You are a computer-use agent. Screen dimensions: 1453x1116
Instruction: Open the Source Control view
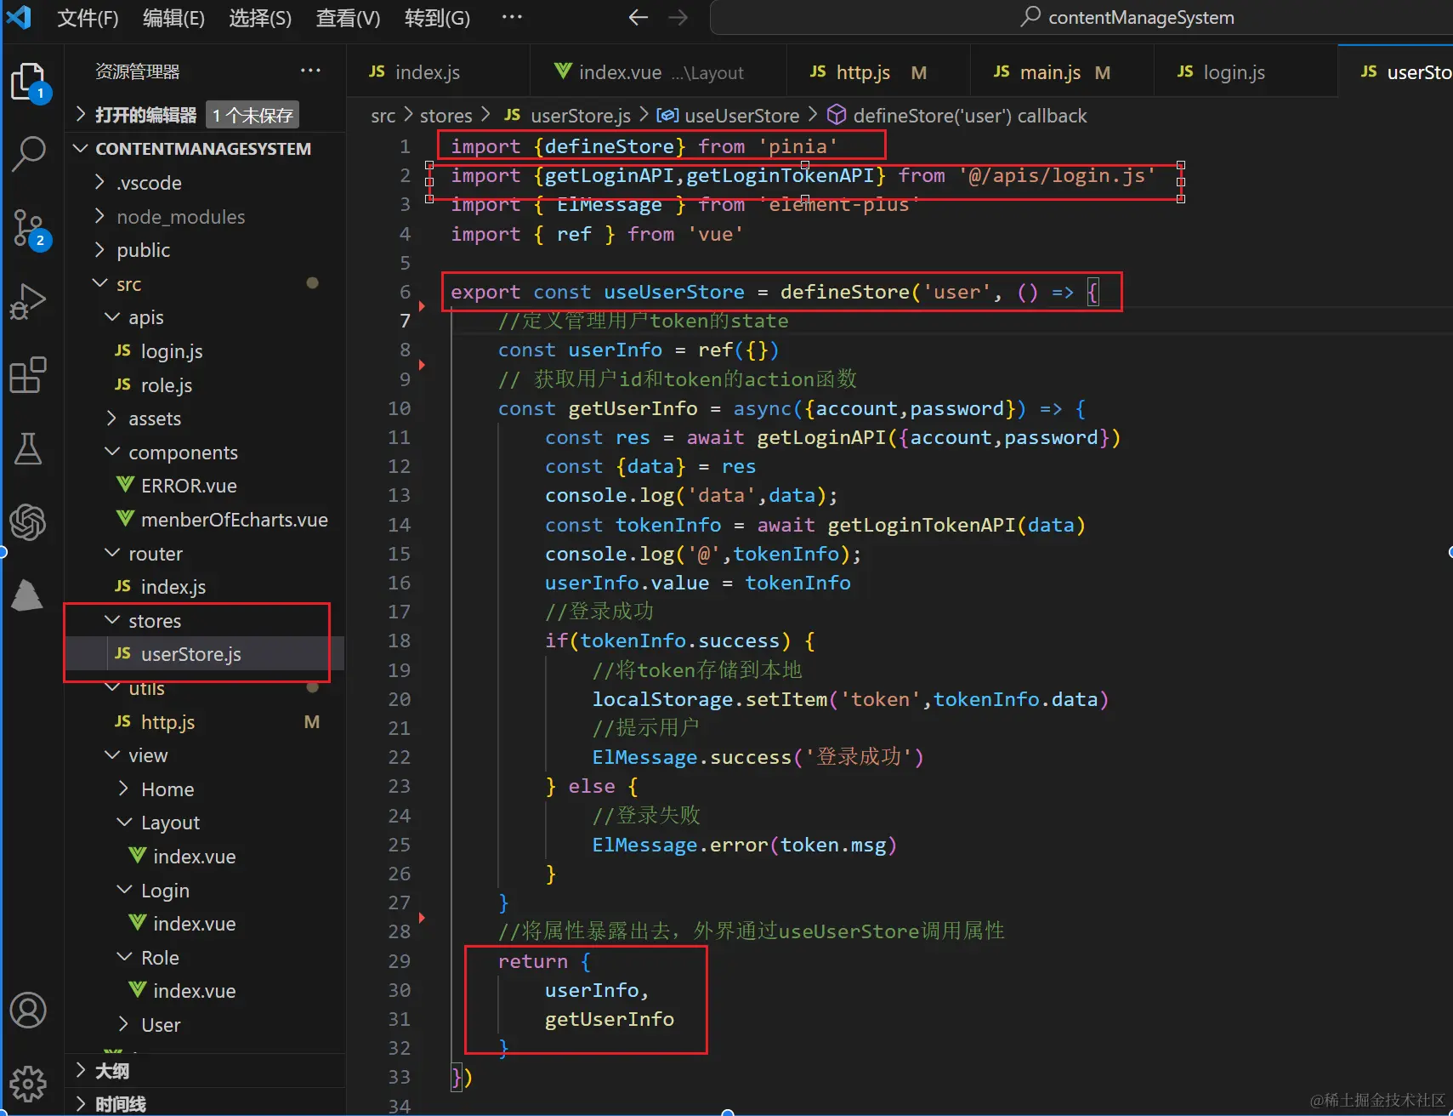pos(31,230)
